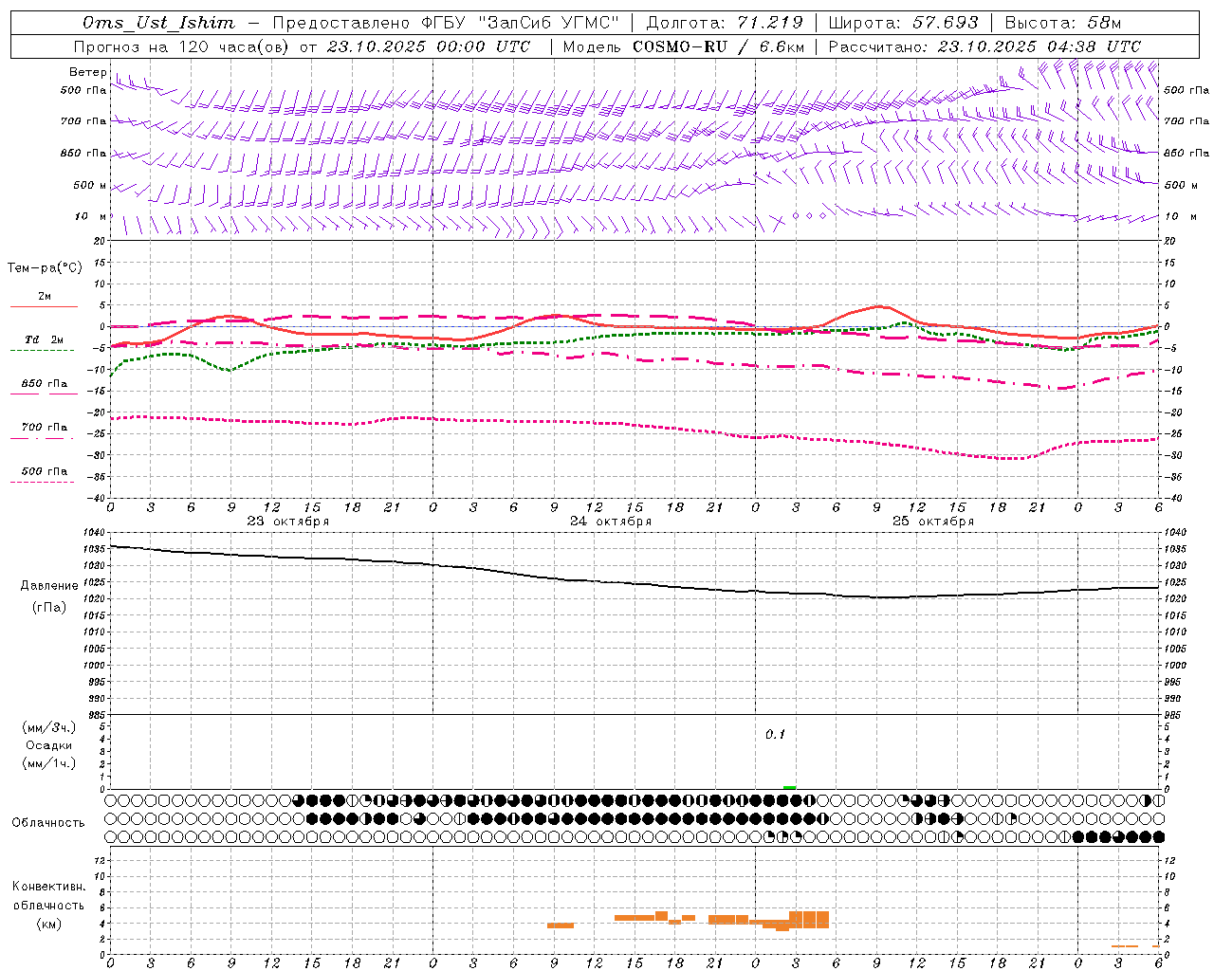Click the 500 м wind level label on left
1214x971 pixels.
point(90,185)
